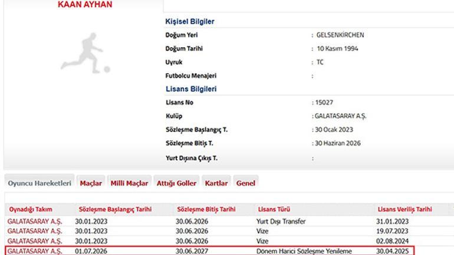
Task: Select the birth date 10 Kasım 1994
Action: [338, 48]
